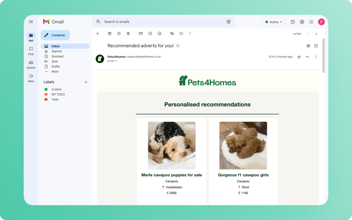
Task: Click the '13:14 (3 minutes ago)' timestamp
Action: (x=280, y=57)
